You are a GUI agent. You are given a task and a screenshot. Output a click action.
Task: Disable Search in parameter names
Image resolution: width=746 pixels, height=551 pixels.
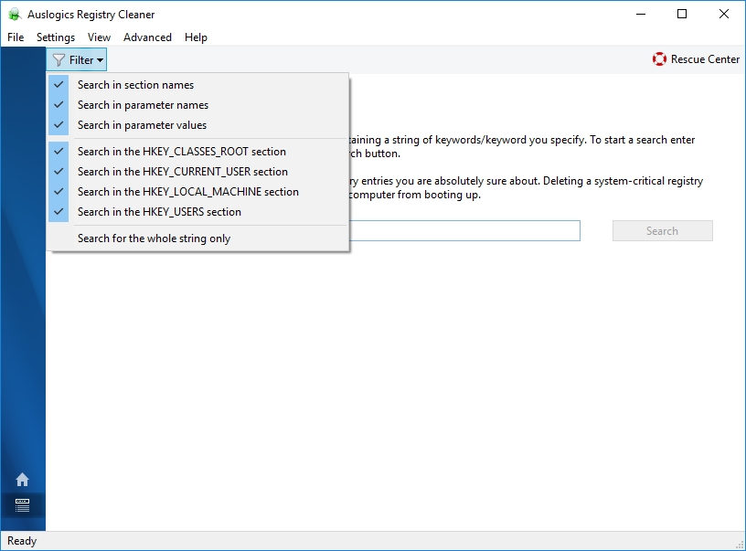(x=143, y=105)
